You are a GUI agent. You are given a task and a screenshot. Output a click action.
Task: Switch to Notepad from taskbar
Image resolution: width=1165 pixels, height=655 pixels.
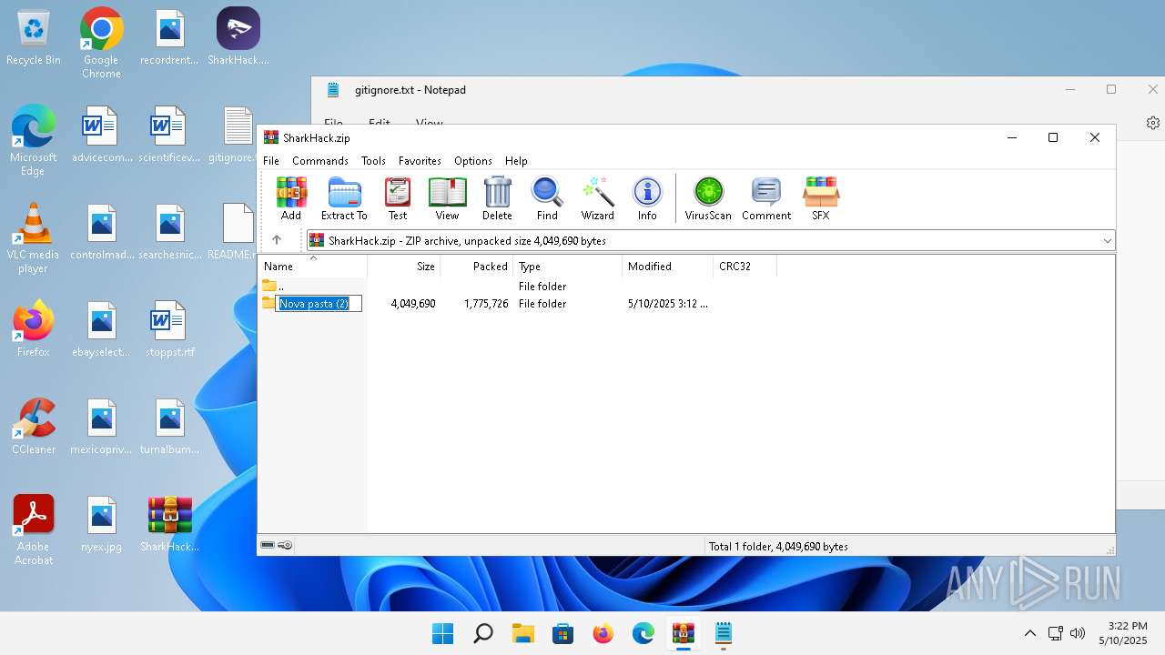pyautogui.click(x=724, y=633)
